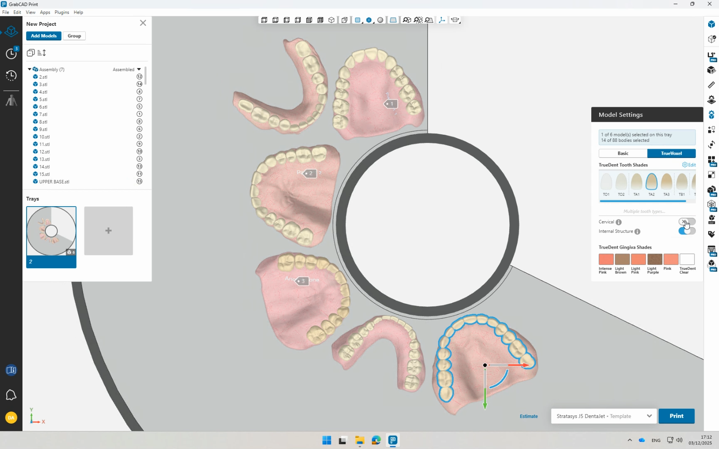Select the ruler measure tool

coord(711,85)
